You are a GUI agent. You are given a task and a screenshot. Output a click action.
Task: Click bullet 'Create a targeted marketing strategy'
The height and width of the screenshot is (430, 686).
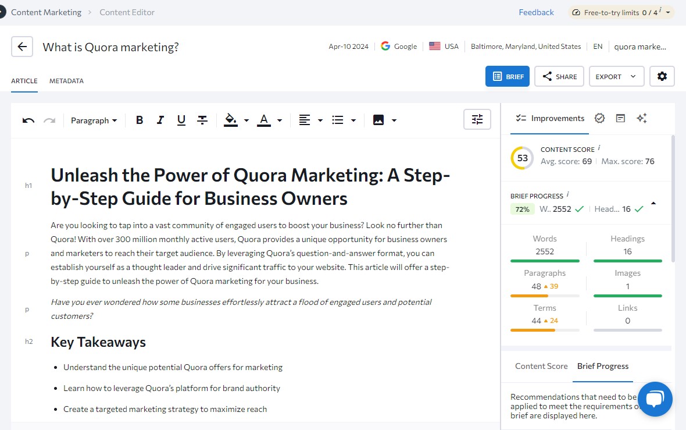click(x=165, y=409)
